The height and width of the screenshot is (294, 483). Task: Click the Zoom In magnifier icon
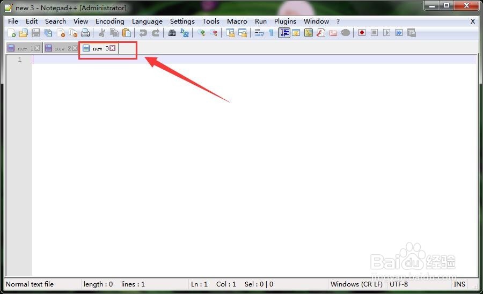(x=201, y=33)
